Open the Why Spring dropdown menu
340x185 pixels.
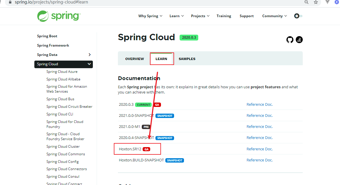(150, 16)
